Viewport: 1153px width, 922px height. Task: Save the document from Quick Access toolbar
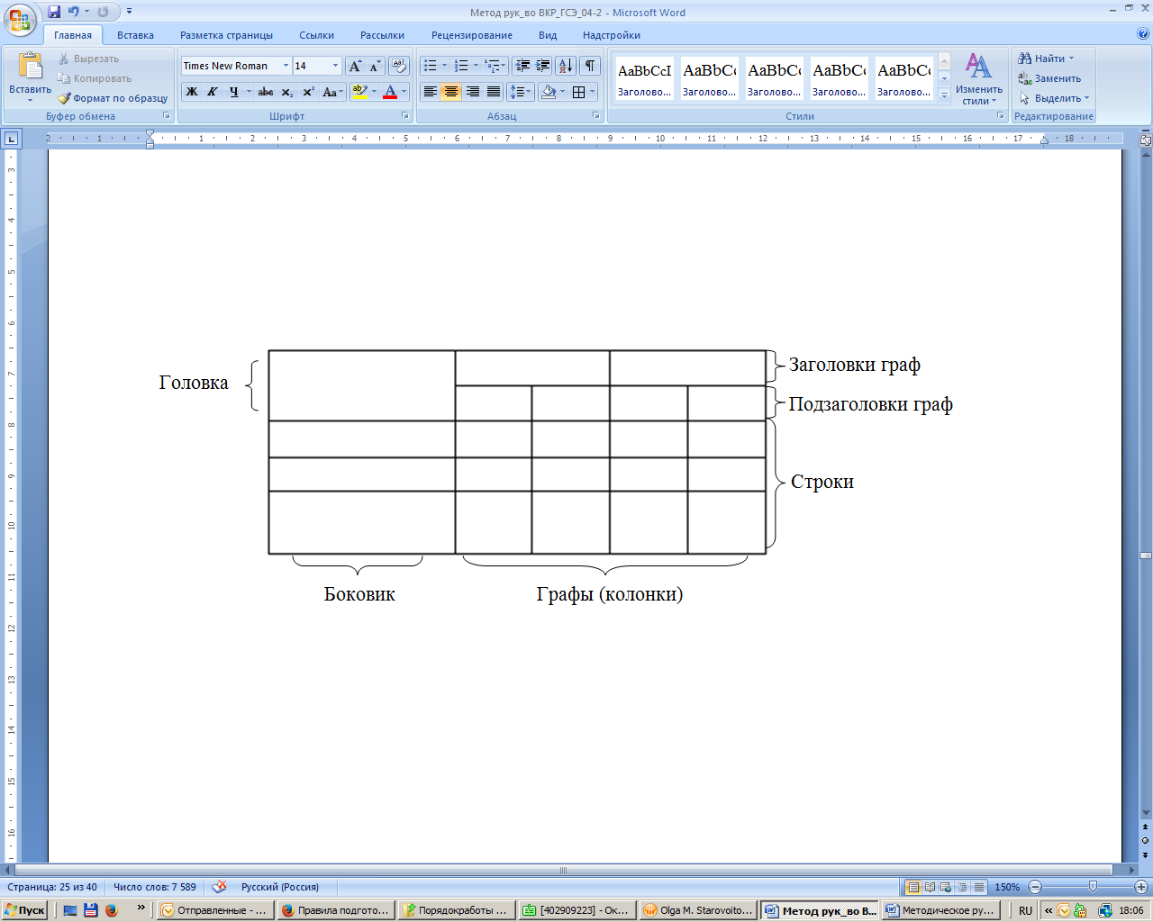click(54, 12)
